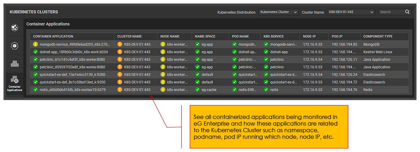Screen dimensions: 420x152
Task: Open quickstart-es-def_15e1e4cc3139 application link
Action: point(72,75)
